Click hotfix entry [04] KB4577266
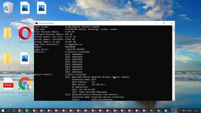Image resolution: width=201 pixels, height=113 pixels. click(x=74, y=62)
